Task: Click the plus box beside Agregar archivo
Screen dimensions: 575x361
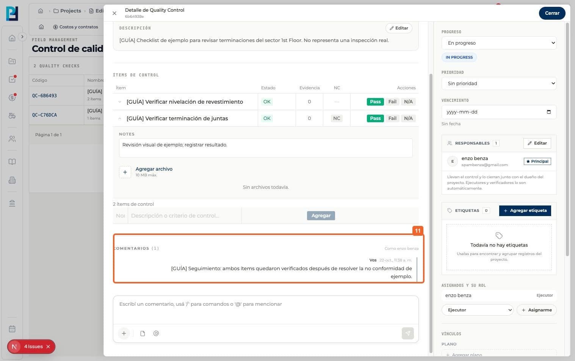Action: click(x=125, y=172)
